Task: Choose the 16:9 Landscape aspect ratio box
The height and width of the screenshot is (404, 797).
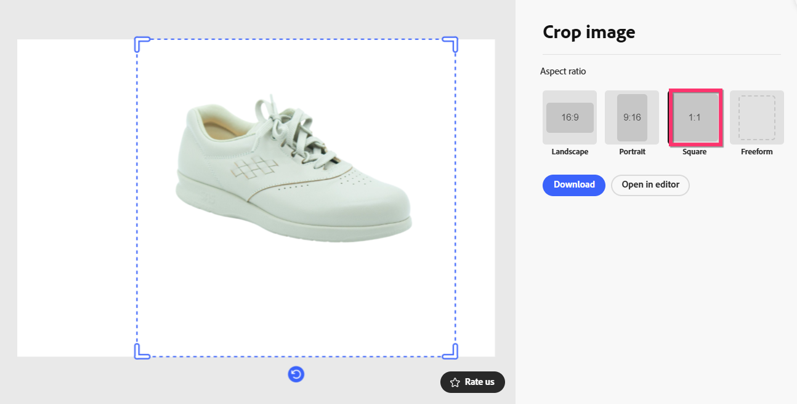Action: 570,117
